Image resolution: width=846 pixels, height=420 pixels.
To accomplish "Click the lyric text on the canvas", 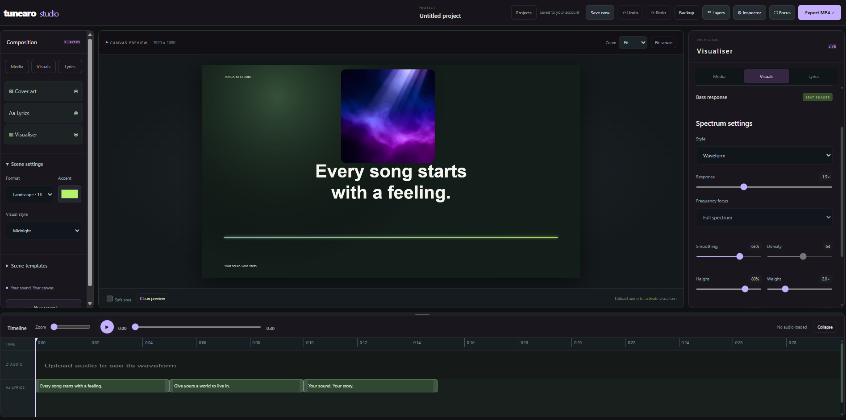I will (x=391, y=182).
